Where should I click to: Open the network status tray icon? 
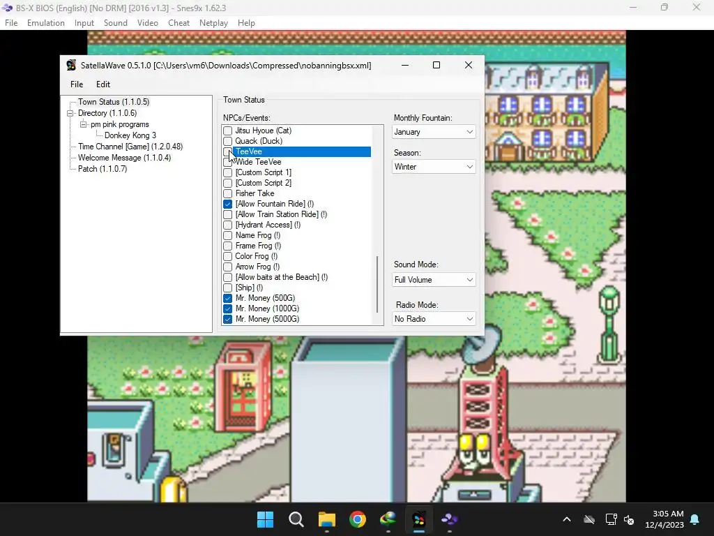(611, 519)
